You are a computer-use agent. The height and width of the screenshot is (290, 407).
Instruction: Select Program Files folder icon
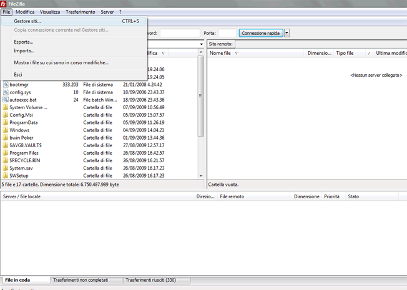(x=6, y=153)
